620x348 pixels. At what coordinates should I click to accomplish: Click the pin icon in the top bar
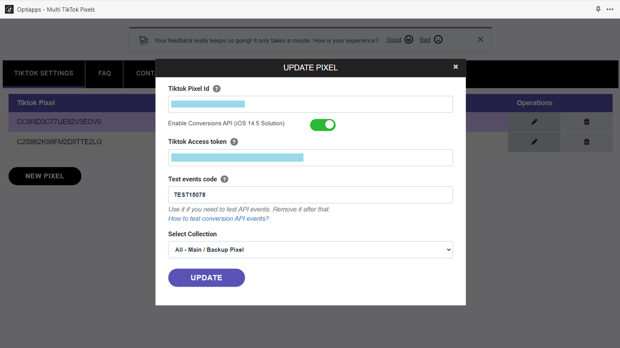598,9
